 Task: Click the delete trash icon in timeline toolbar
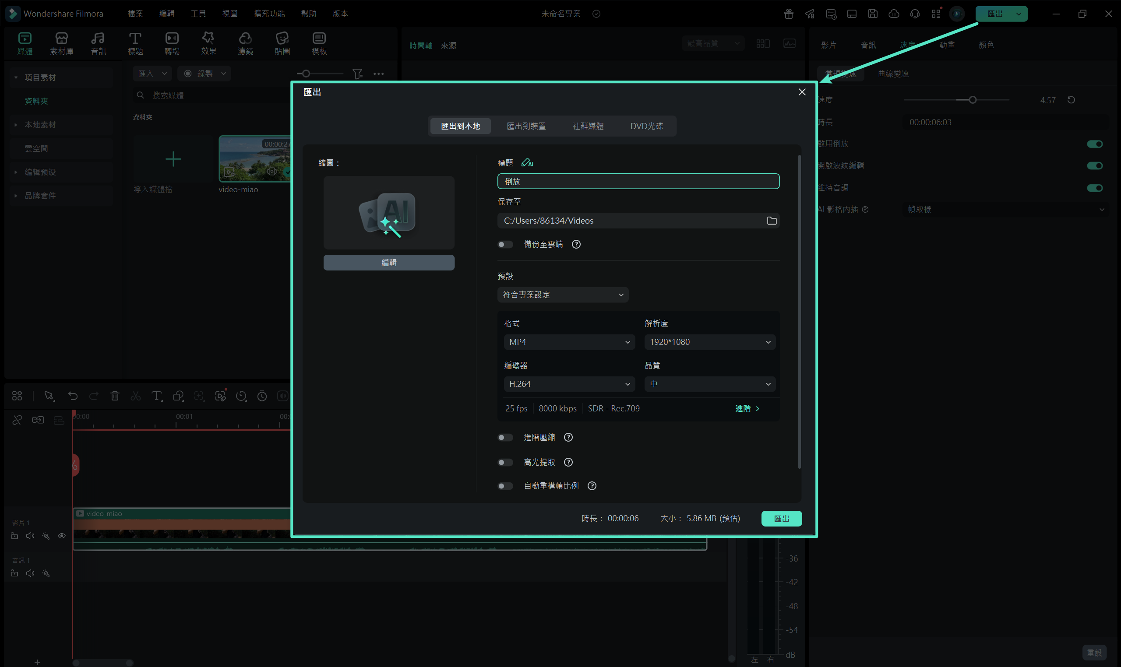[x=115, y=396]
